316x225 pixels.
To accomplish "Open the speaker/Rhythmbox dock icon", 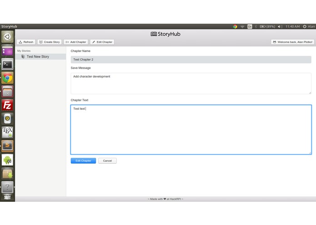I will (7, 119).
